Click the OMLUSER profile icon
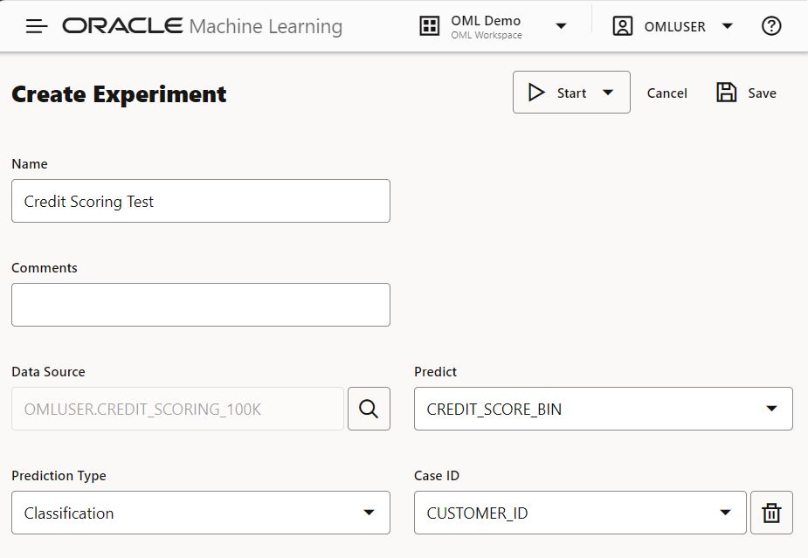 coord(623,26)
